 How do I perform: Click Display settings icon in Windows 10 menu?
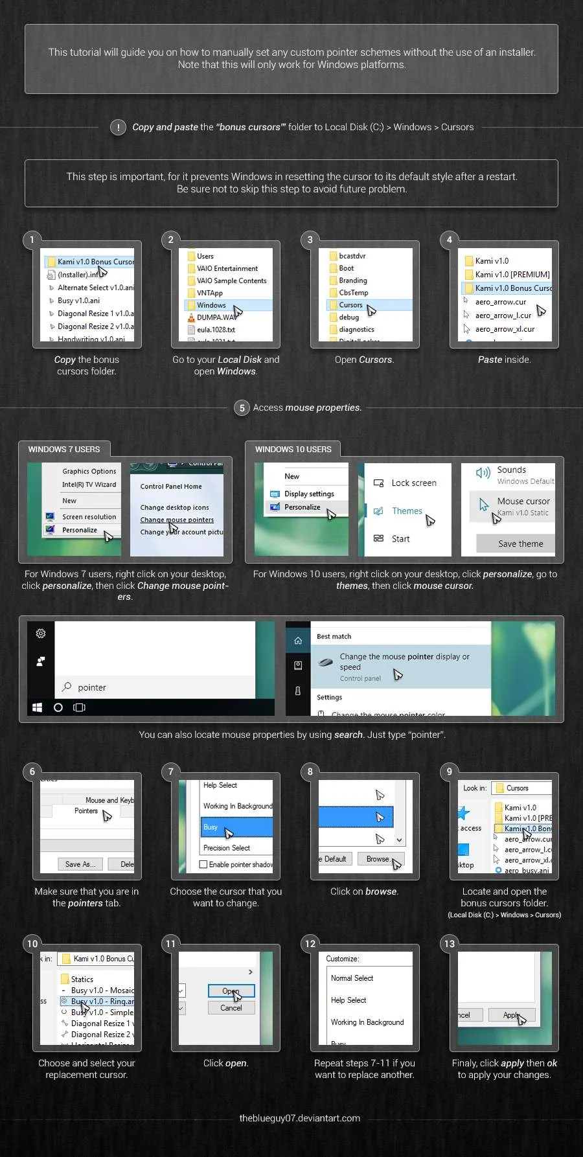(275, 494)
